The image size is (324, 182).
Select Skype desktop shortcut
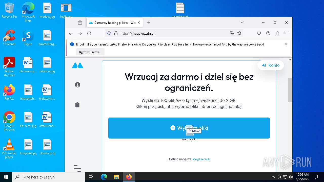28,38
